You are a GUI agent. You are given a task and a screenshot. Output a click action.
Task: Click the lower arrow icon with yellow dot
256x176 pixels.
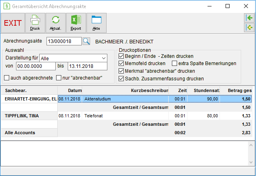pos(249,27)
